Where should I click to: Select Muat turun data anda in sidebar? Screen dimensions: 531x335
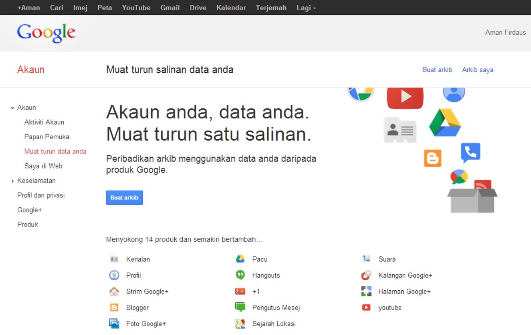[x=55, y=152]
